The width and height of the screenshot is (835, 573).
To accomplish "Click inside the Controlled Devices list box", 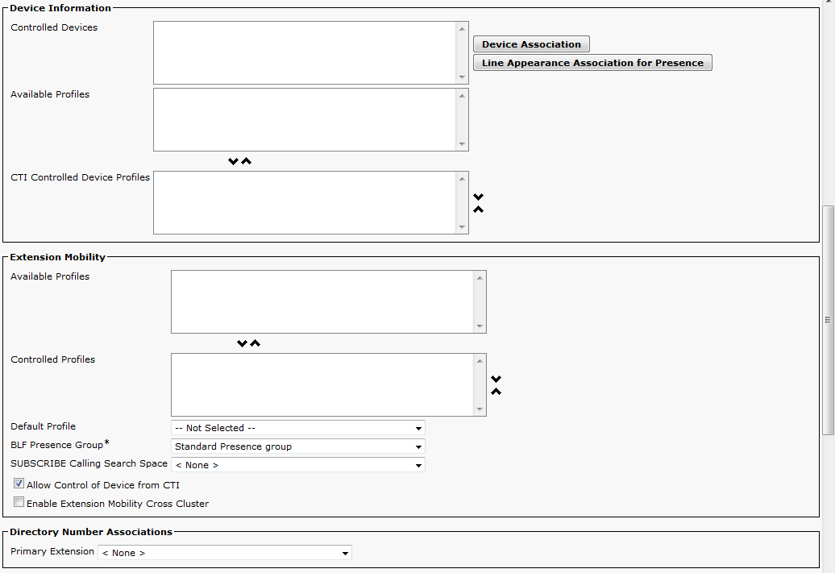I will tap(304, 52).
